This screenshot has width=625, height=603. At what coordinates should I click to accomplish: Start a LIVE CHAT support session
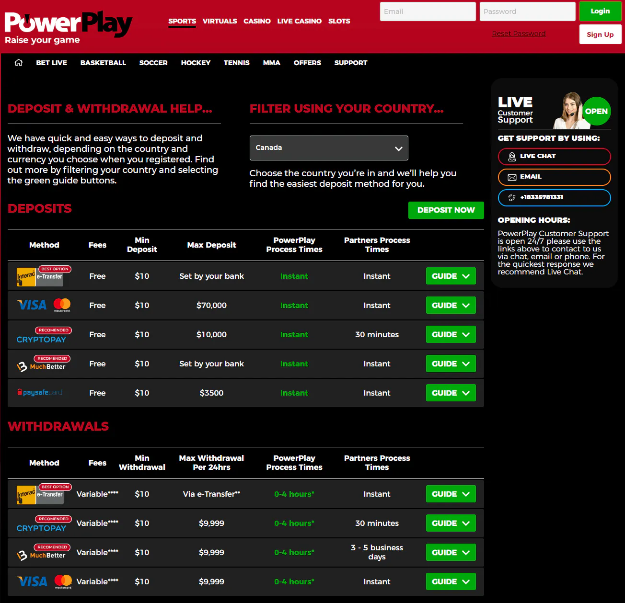pos(555,156)
